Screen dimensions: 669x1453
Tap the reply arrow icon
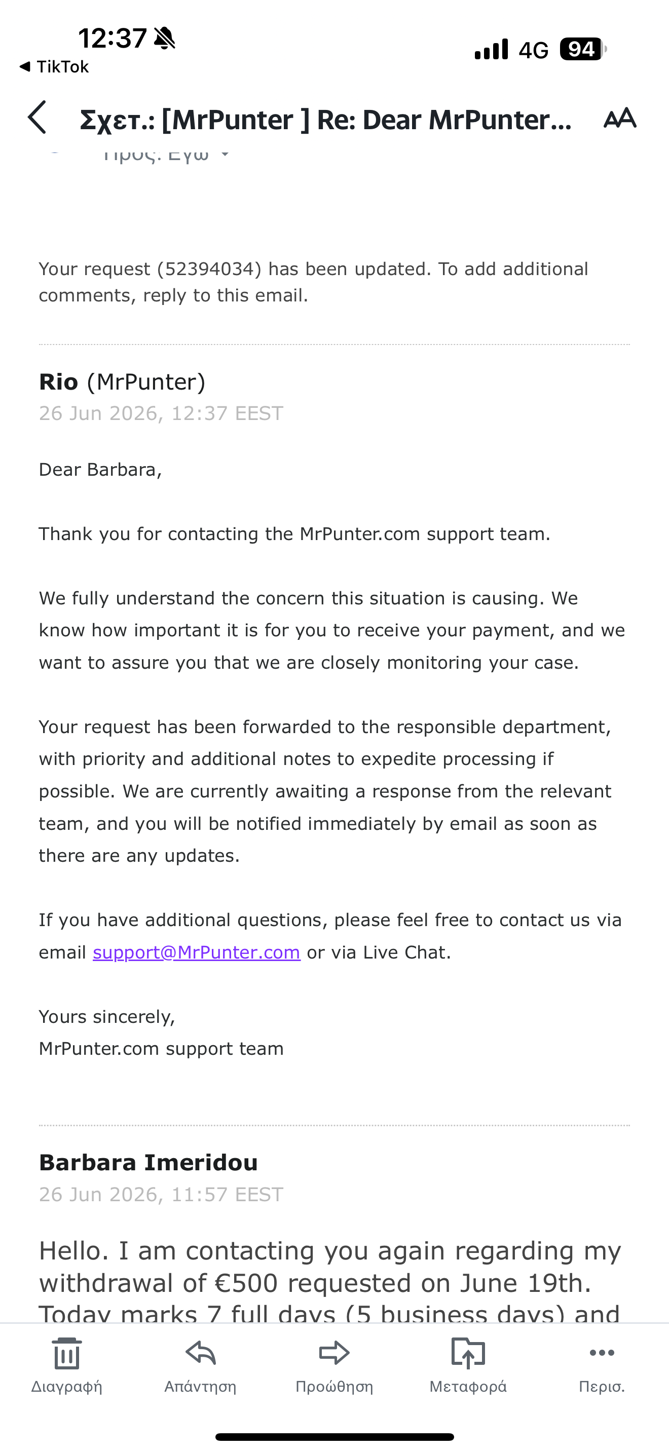pos(201,1353)
